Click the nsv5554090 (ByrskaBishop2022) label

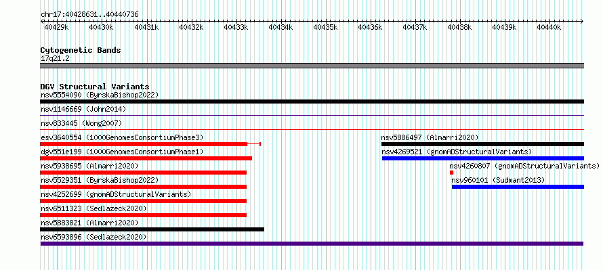tap(100, 95)
